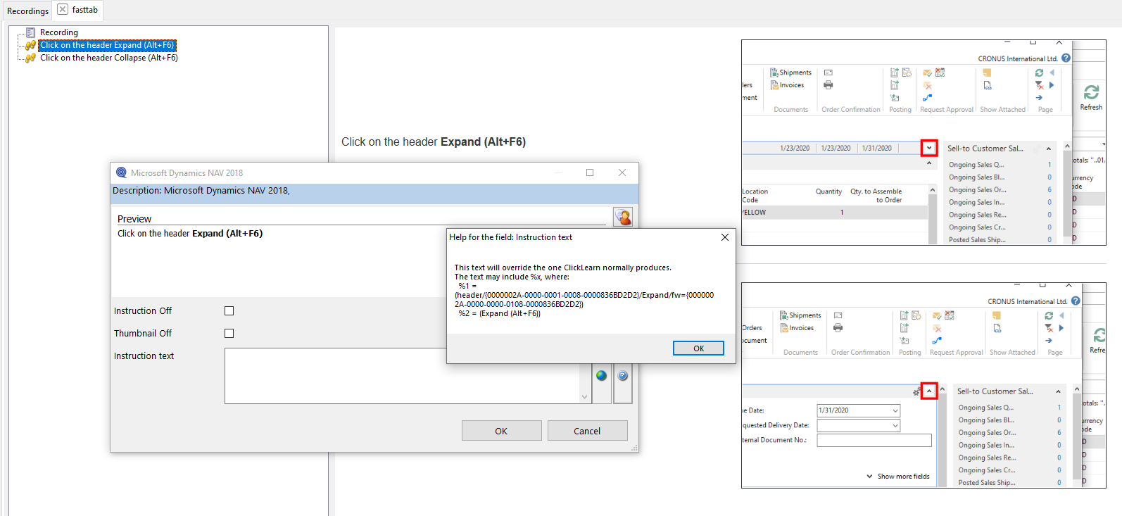Click the assistant person icon next to Preview
This screenshot has width=1122, height=516.
click(623, 217)
